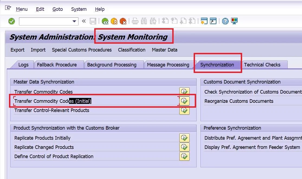Click the yellow Exit toolbar icon
This screenshot has height=179, width=302.
pyautogui.click(x=114, y=21)
